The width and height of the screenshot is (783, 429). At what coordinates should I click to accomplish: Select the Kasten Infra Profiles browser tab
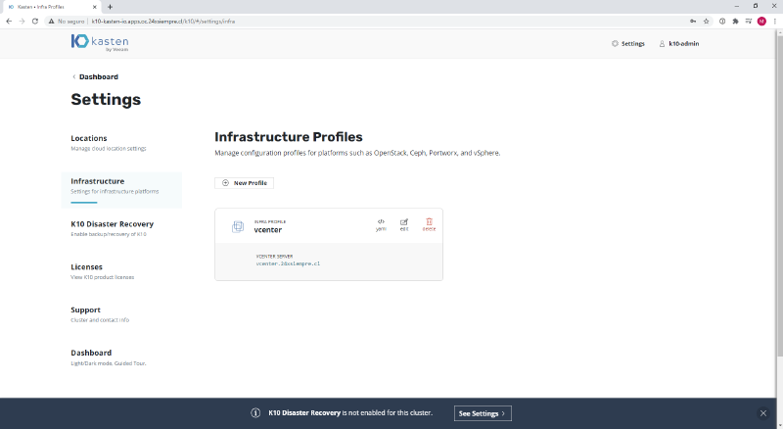click(50, 7)
